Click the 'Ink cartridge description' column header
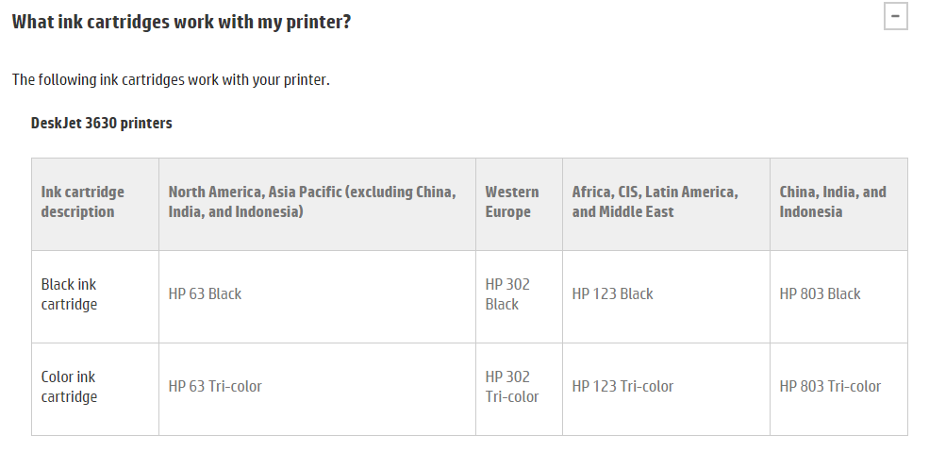This screenshot has width=929, height=452. click(82, 202)
